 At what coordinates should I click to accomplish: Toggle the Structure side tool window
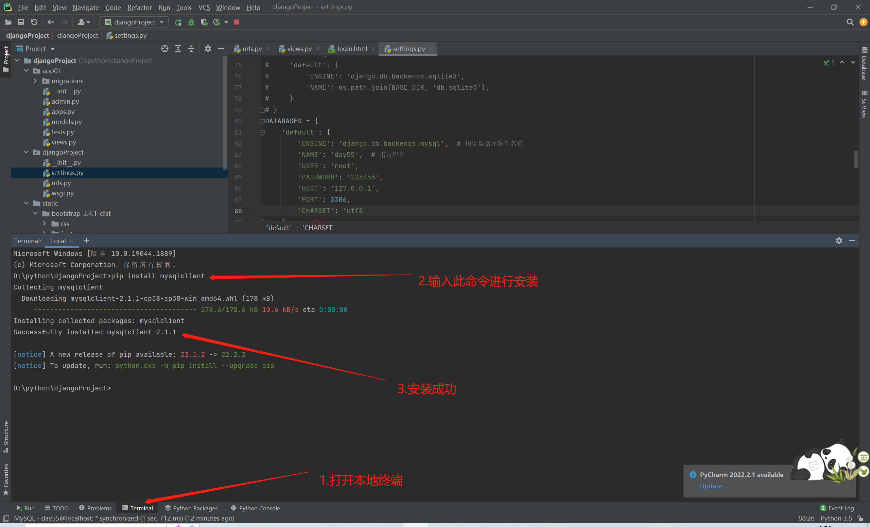[x=6, y=436]
